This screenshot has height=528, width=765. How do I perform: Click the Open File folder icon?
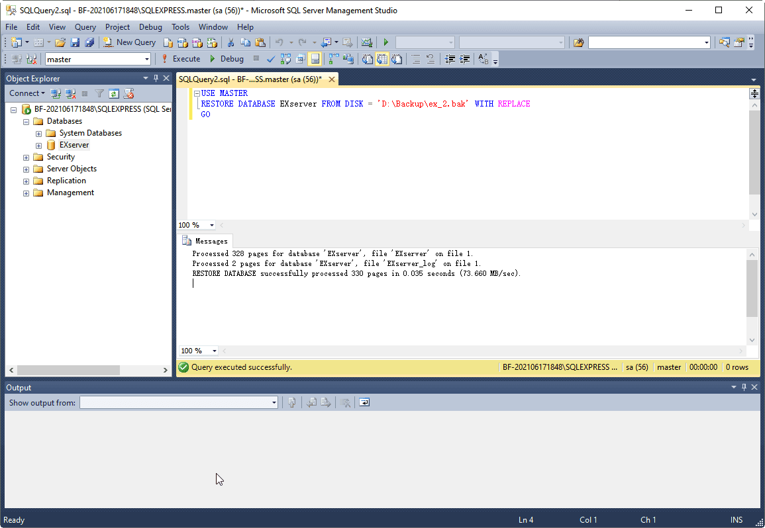tap(60, 42)
